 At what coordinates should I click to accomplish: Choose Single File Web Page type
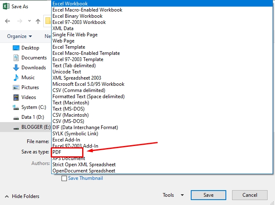[162, 35]
